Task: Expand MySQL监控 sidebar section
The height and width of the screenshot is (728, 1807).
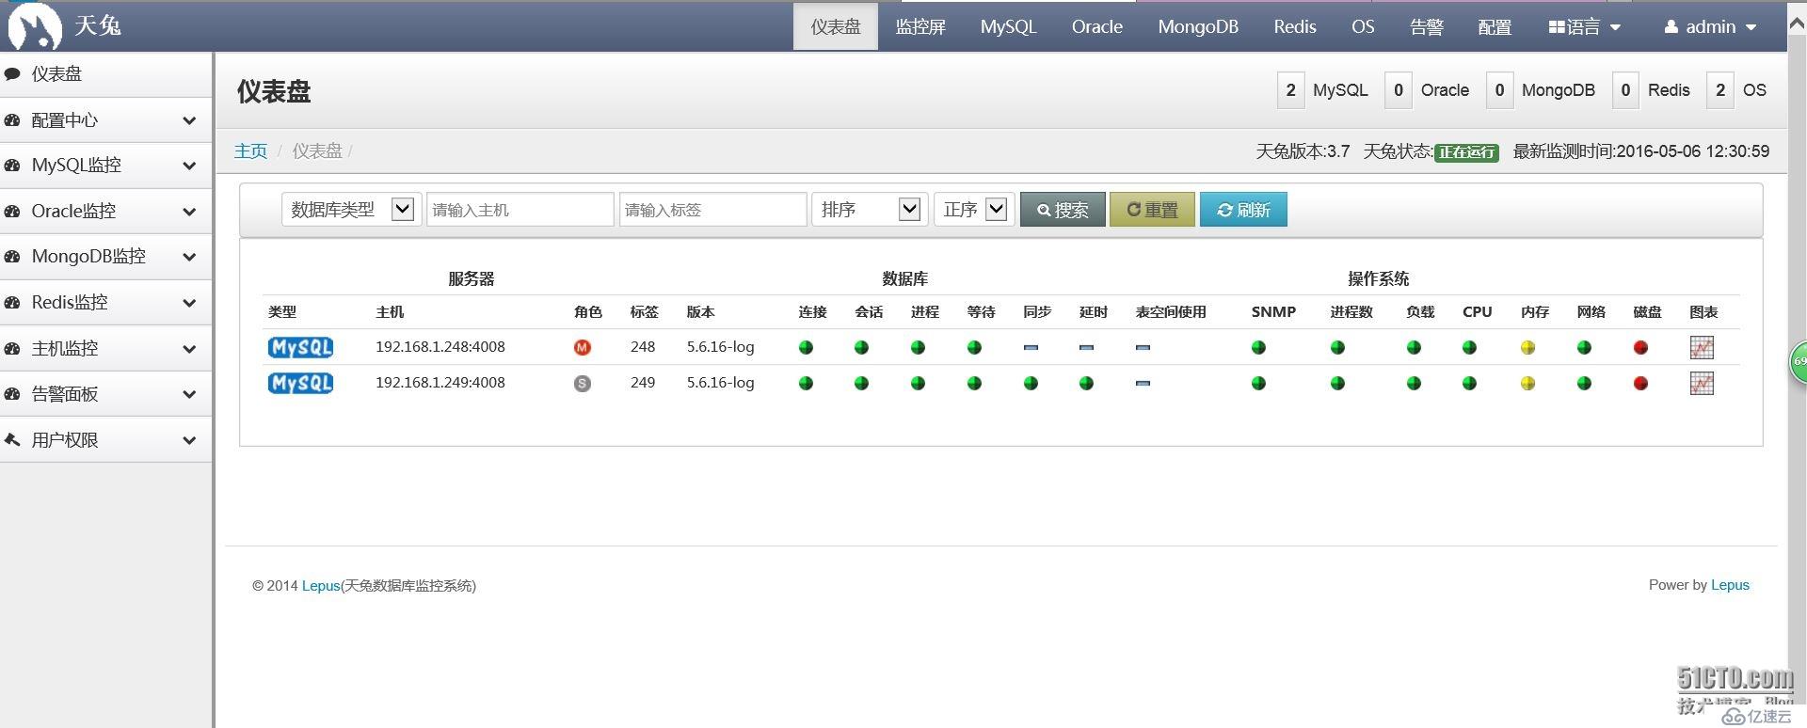Action: point(105,166)
